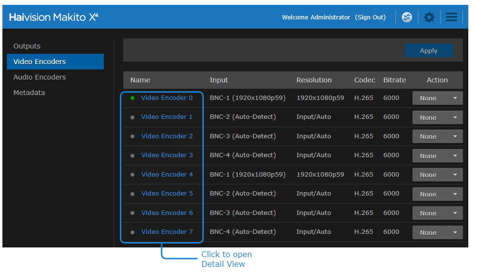Click the streaming status icon in header
This screenshot has width=478, height=278.
(407, 17)
